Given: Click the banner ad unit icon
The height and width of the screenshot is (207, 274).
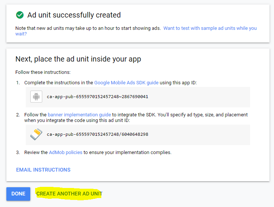Looking at the screenshot, I should (36, 134).
